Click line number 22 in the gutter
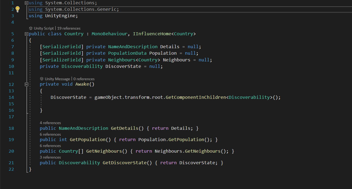Screen dimensions: 352x189 tap(11, 169)
